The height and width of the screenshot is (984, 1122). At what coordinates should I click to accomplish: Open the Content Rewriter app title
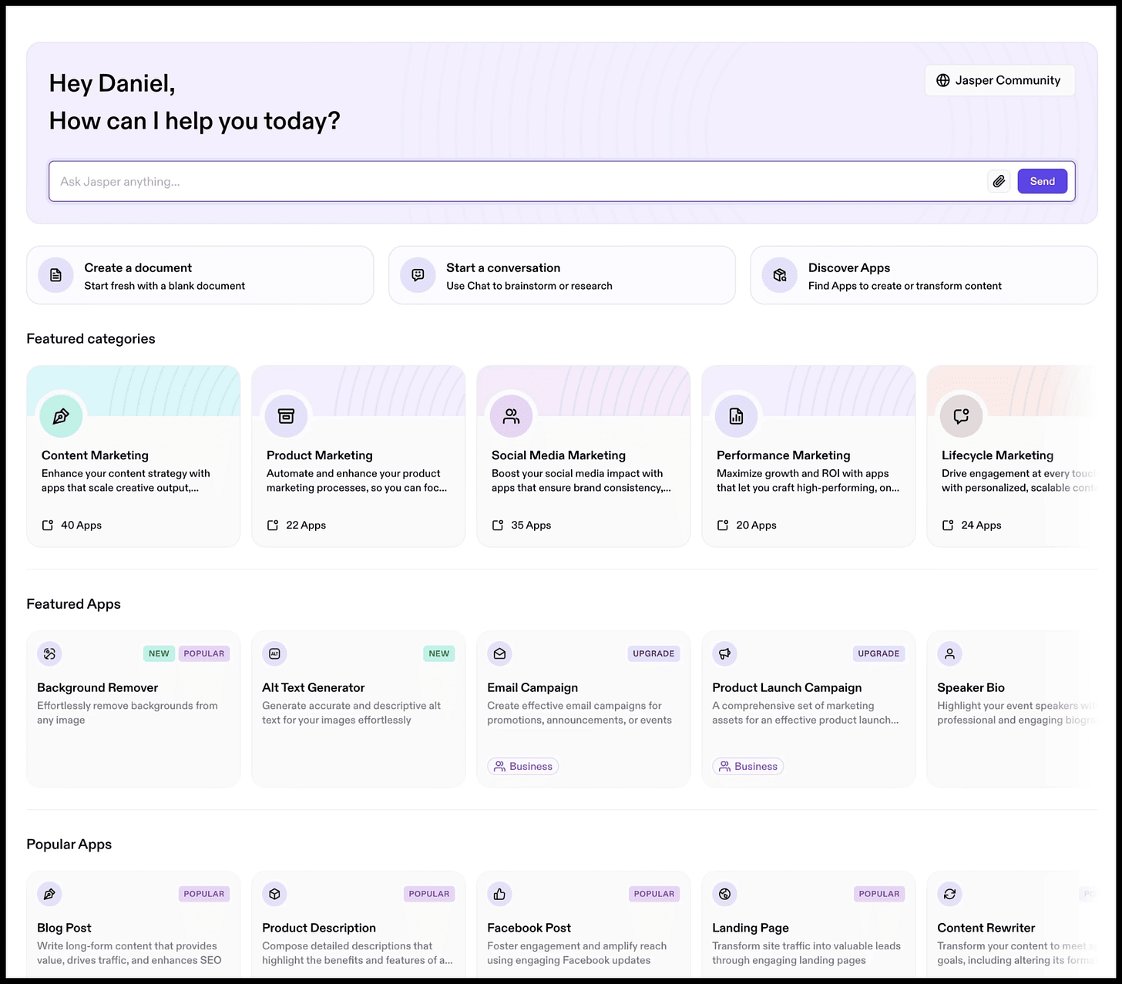(986, 928)
